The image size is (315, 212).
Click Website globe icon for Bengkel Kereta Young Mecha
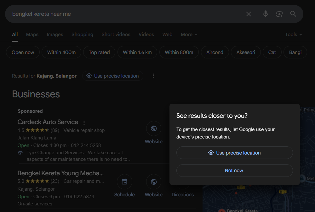(154, 182)
